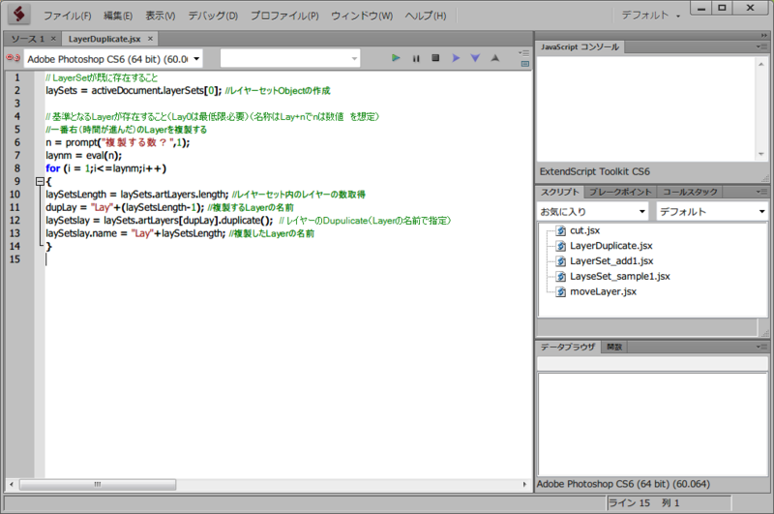Image resolution: width=774 pixels, height=514 pixels.
Task: Open the document panel flyout menu icon
Action: [x=524, y=53]
